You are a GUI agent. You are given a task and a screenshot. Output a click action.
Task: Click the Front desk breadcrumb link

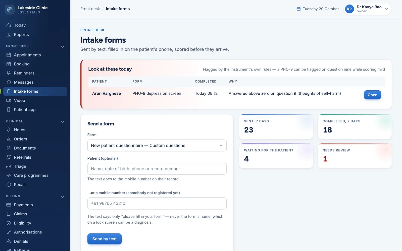tap(90, 9)
